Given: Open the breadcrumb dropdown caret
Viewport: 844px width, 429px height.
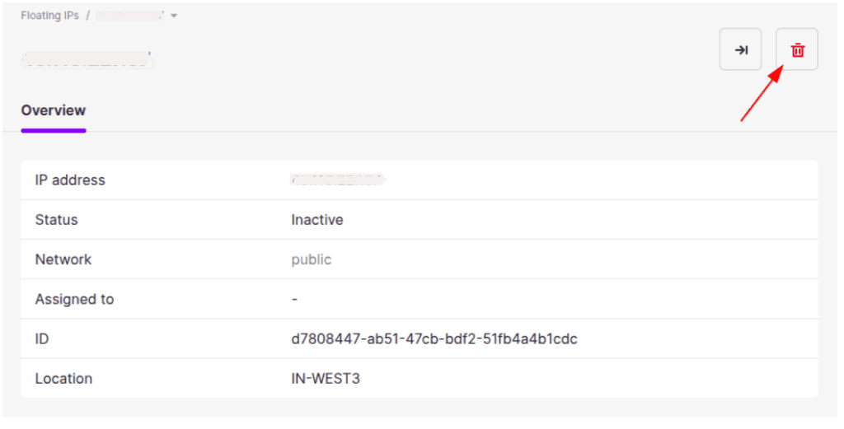Looking at the screenshot, I should pyautogui.click(x=174, y=16).
